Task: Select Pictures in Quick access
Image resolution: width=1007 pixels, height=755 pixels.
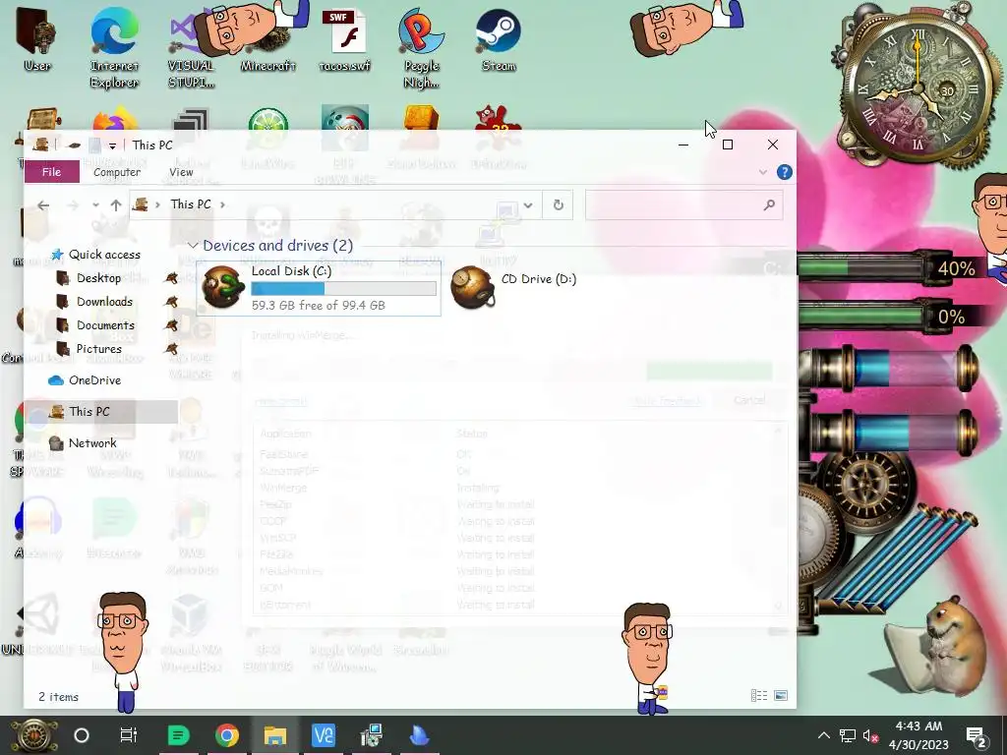Action: coord(99,349)
